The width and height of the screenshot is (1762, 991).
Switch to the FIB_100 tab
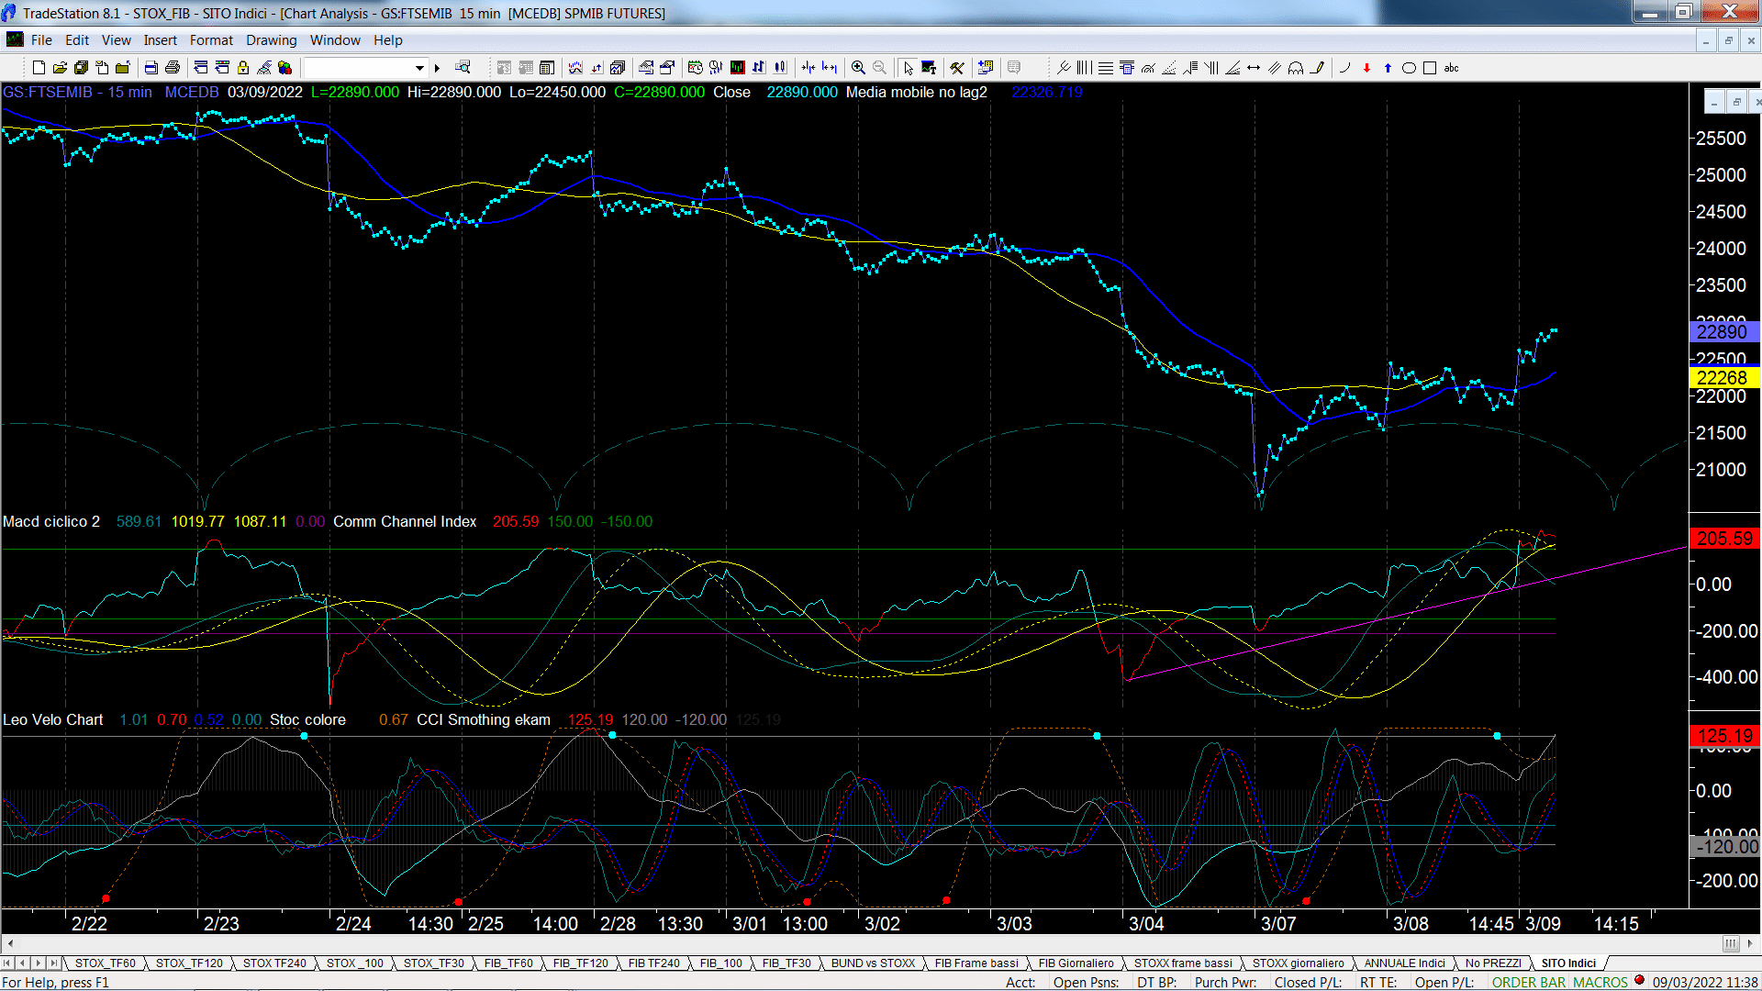point(721,963)
